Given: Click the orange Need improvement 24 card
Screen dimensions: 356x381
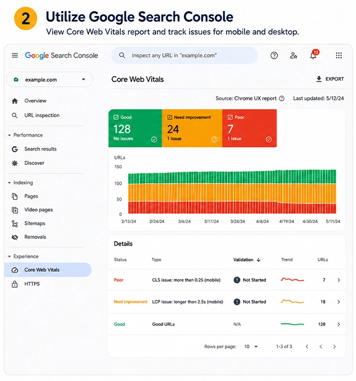Looking at the screenshot, I should pos(192,128).
